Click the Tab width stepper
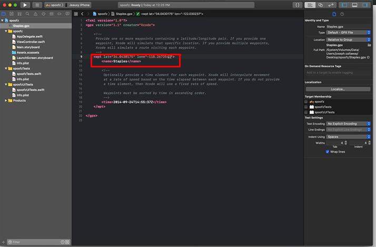This screenshot has width=376, height=247. coord(345,143)
